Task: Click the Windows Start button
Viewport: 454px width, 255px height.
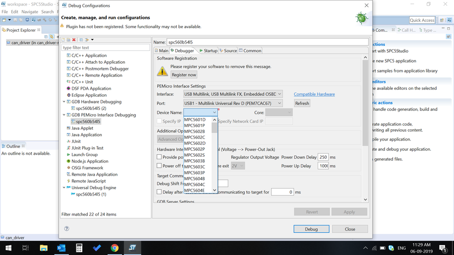Action: tap(8, 248)
